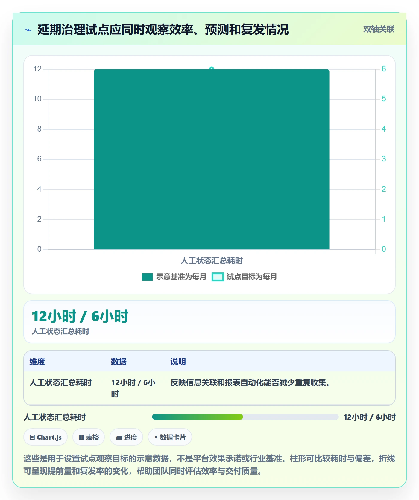The width and height of the screenshot is (419, 500).
Task: Click the table cell 人工状态汇总耗时
Action: 60,383
